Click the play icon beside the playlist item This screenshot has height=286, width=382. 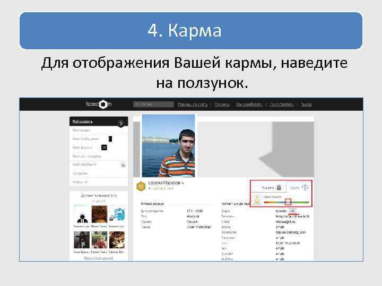[x=123, y=165]
